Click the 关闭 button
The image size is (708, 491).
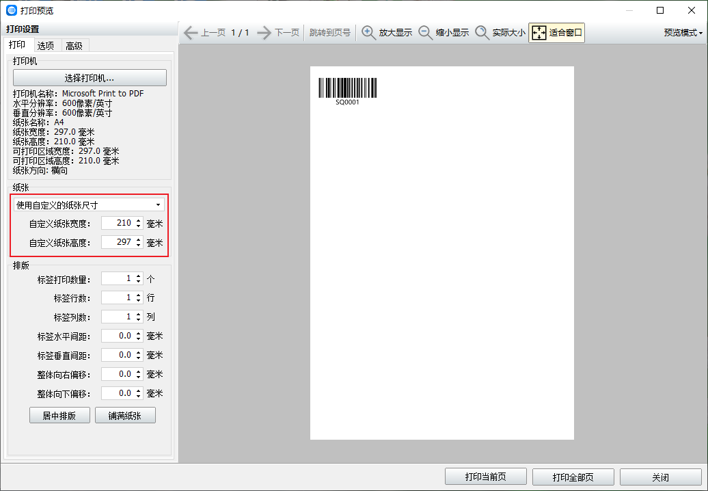[661, 477]
